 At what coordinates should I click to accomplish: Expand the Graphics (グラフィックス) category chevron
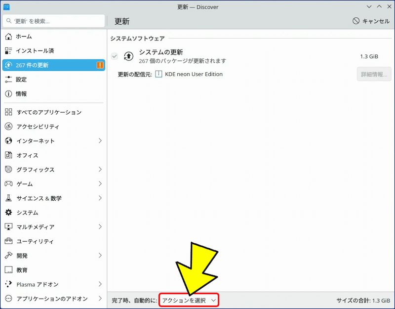[100, 170]
